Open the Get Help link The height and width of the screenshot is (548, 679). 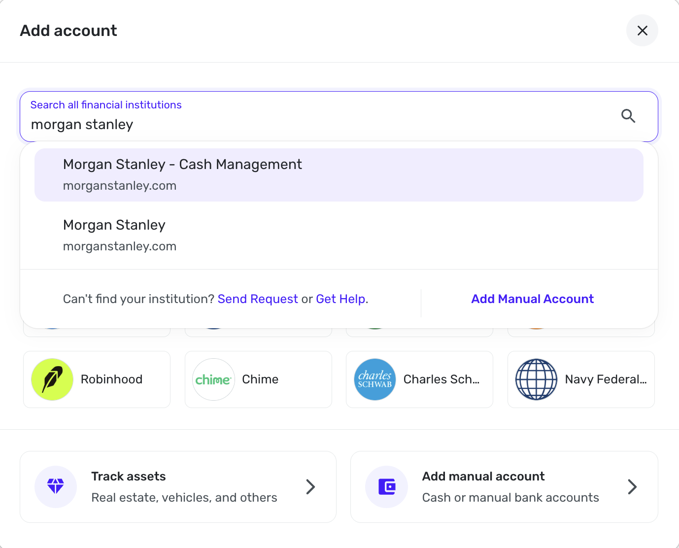[x=340, y=299]
